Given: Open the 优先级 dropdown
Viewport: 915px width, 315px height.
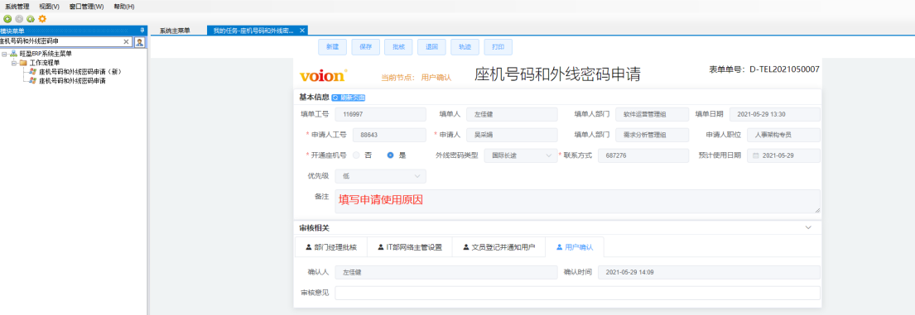Looking at the screenshot, I should tap(380, 176).
